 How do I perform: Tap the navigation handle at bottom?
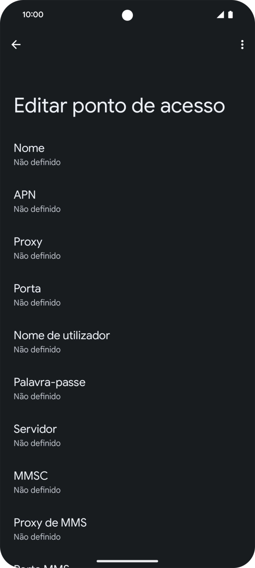pyautogui.click(x=127, y=561)
